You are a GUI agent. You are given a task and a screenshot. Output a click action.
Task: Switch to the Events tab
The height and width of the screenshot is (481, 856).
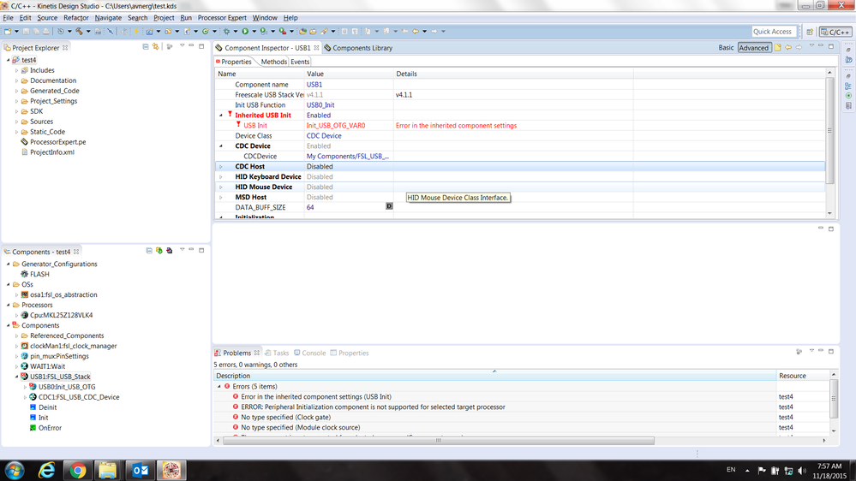click(300, 62)
